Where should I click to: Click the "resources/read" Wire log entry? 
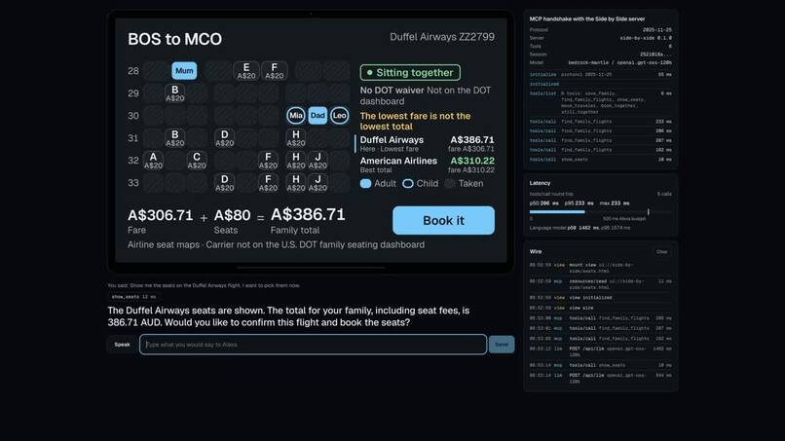click(x=600, y=284)
